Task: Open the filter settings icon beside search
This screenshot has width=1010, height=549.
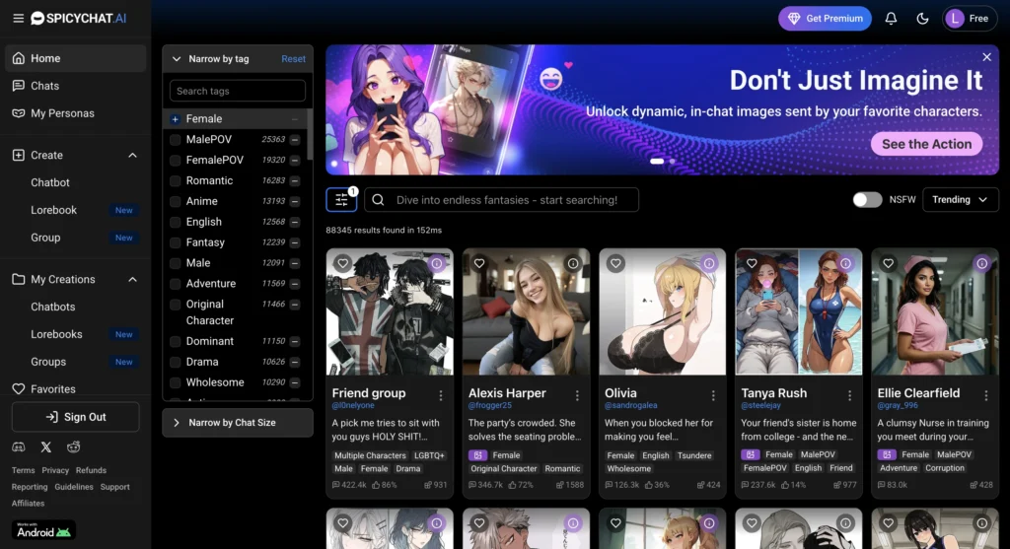Action: point(341,199)
